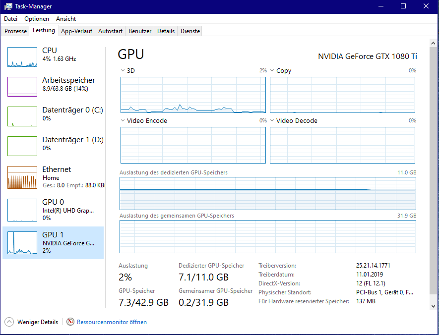
Task: Select Datenträger 1 (D:) graph thumbnail
Action: [x=22, y=146]
